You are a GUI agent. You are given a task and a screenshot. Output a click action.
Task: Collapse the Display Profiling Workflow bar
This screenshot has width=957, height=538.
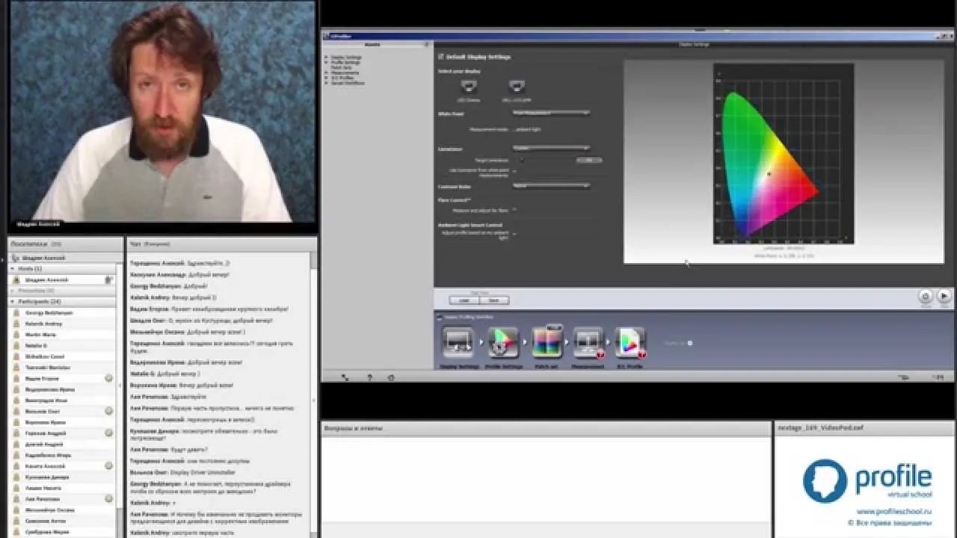[439, 317]
